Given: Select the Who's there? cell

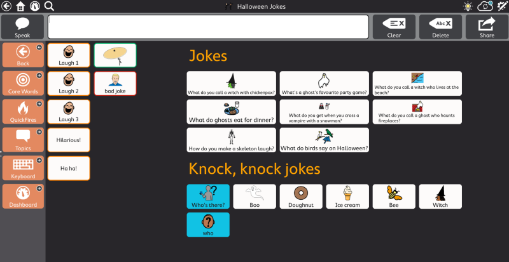Looking at the screenshot, I should click(208, 196).
